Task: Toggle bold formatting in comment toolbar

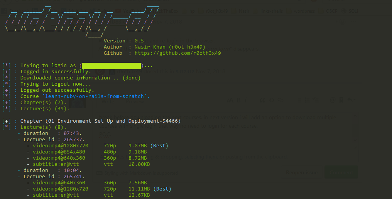Action: 239,100
